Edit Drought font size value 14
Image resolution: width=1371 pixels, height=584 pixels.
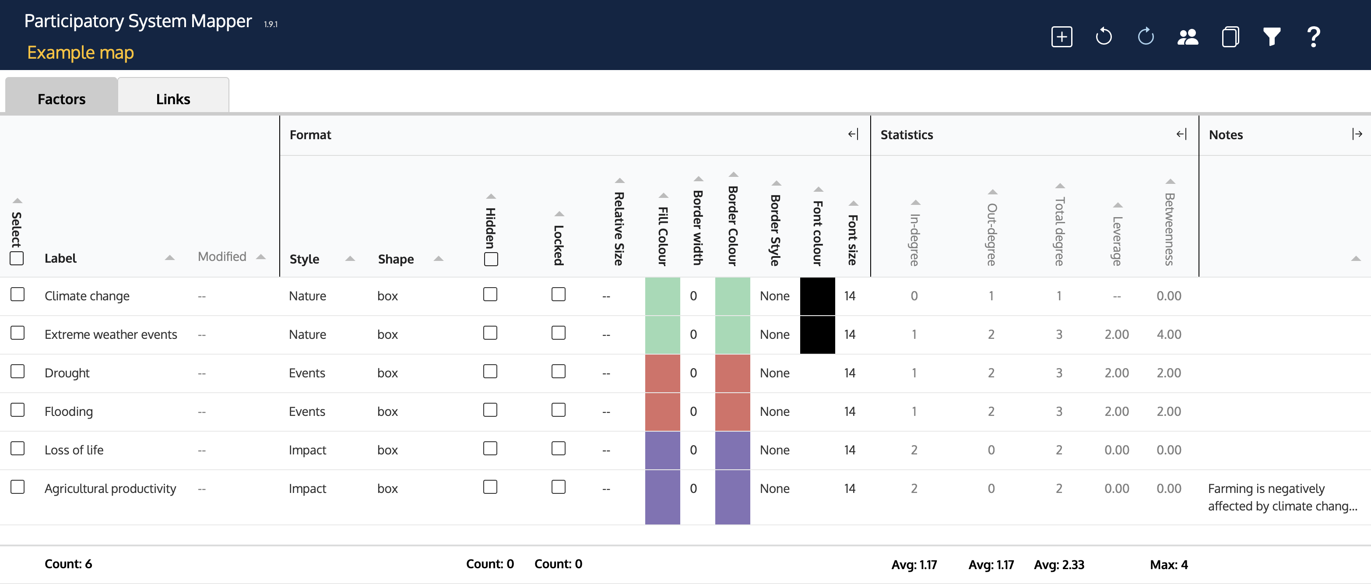point(849,373)
